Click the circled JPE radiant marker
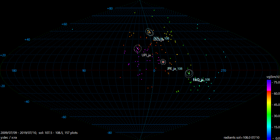The image size is (280, 140). point(163,62)
